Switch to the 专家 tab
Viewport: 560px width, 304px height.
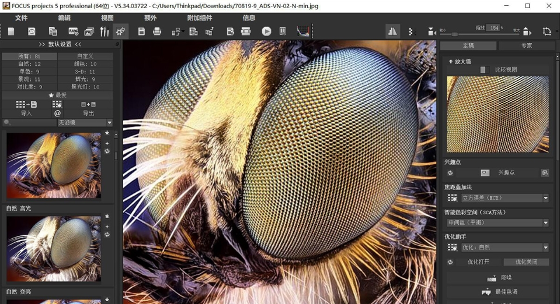click(x=527, y=45)
